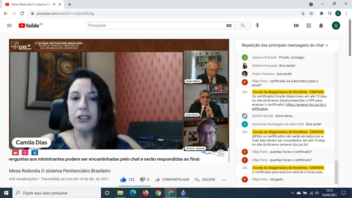
Task: Click the COMPARTILHAR share button
Action: (172, 179)
